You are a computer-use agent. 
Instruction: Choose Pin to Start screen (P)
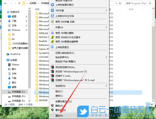point(79,61)
